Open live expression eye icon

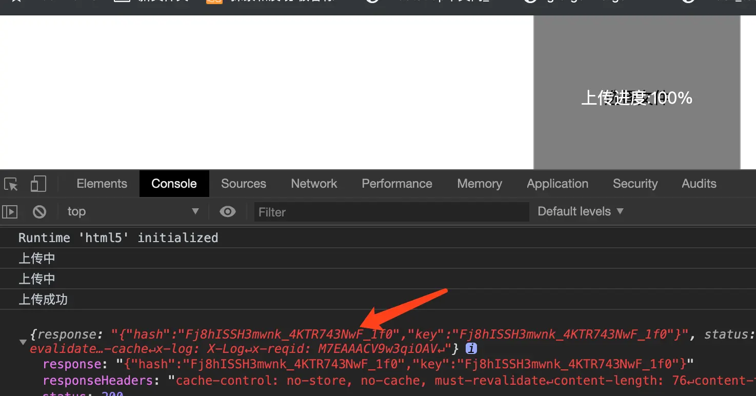[x=228, y=211]
